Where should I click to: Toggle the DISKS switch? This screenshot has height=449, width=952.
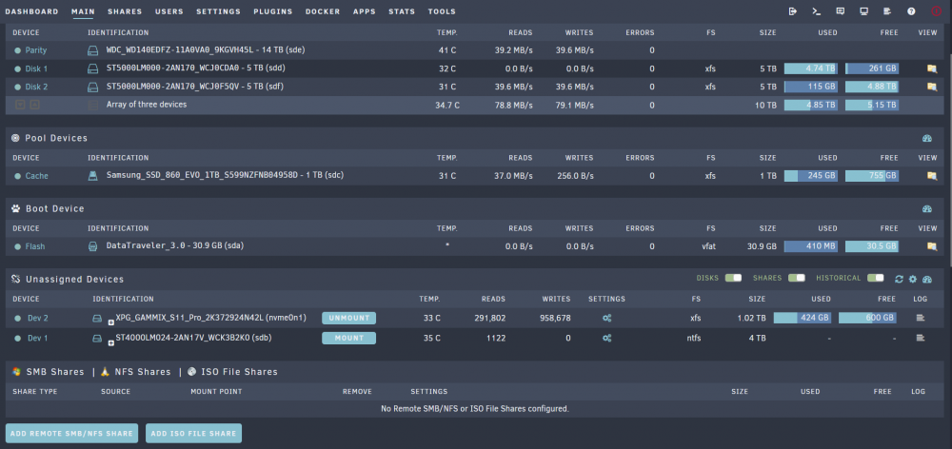pos(733,278)
